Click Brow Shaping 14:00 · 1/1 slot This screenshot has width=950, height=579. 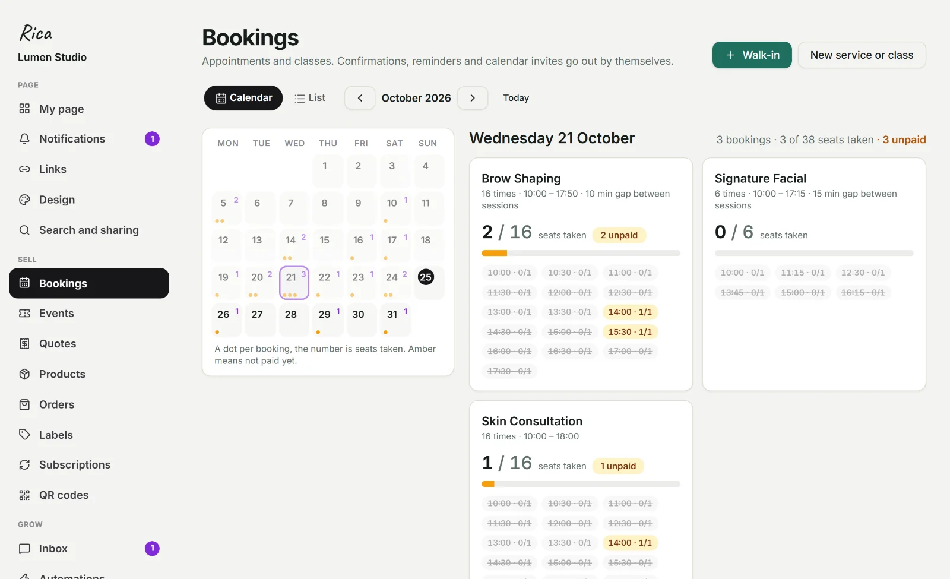630,312
